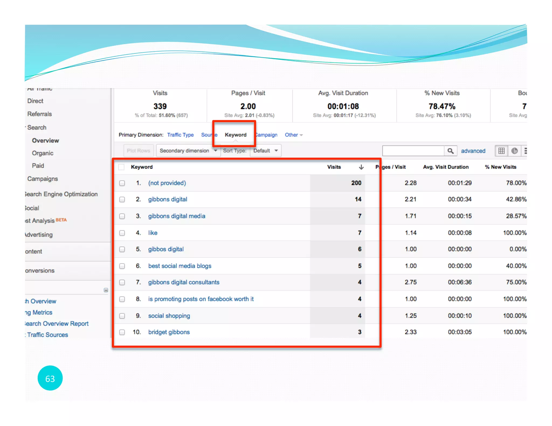Expand the Other dimension menu
Viewport: 552px width, 426px height.
(294, 135)
